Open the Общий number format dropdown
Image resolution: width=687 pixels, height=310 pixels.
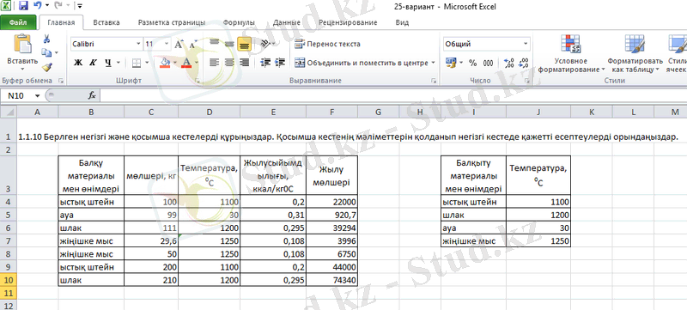(526, 44)
